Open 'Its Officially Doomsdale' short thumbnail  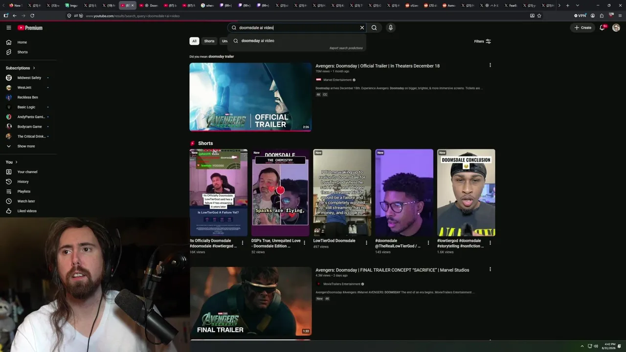[x=219, y=193]
